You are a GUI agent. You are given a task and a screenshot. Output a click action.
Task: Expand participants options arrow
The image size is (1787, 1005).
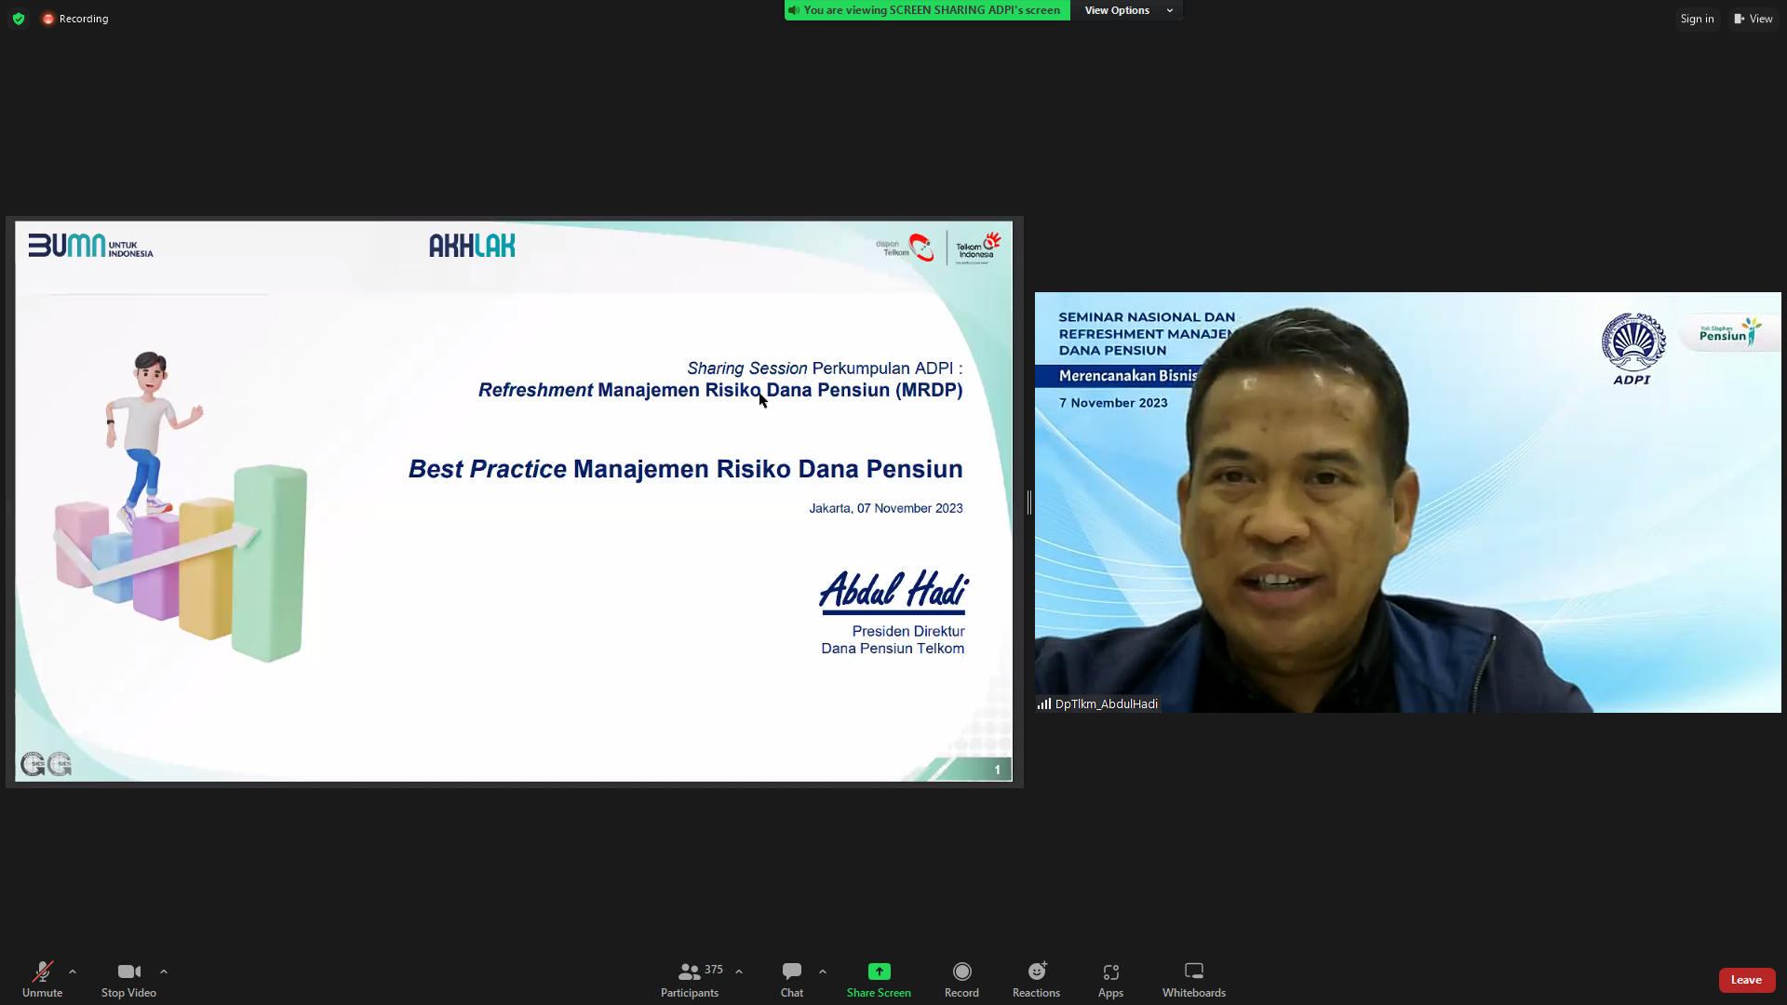pos(739,971)
